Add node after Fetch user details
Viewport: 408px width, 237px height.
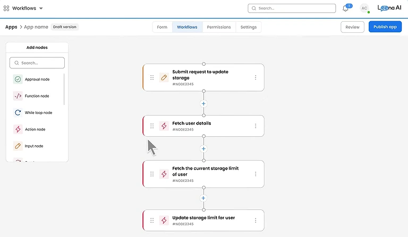[203, 149]
